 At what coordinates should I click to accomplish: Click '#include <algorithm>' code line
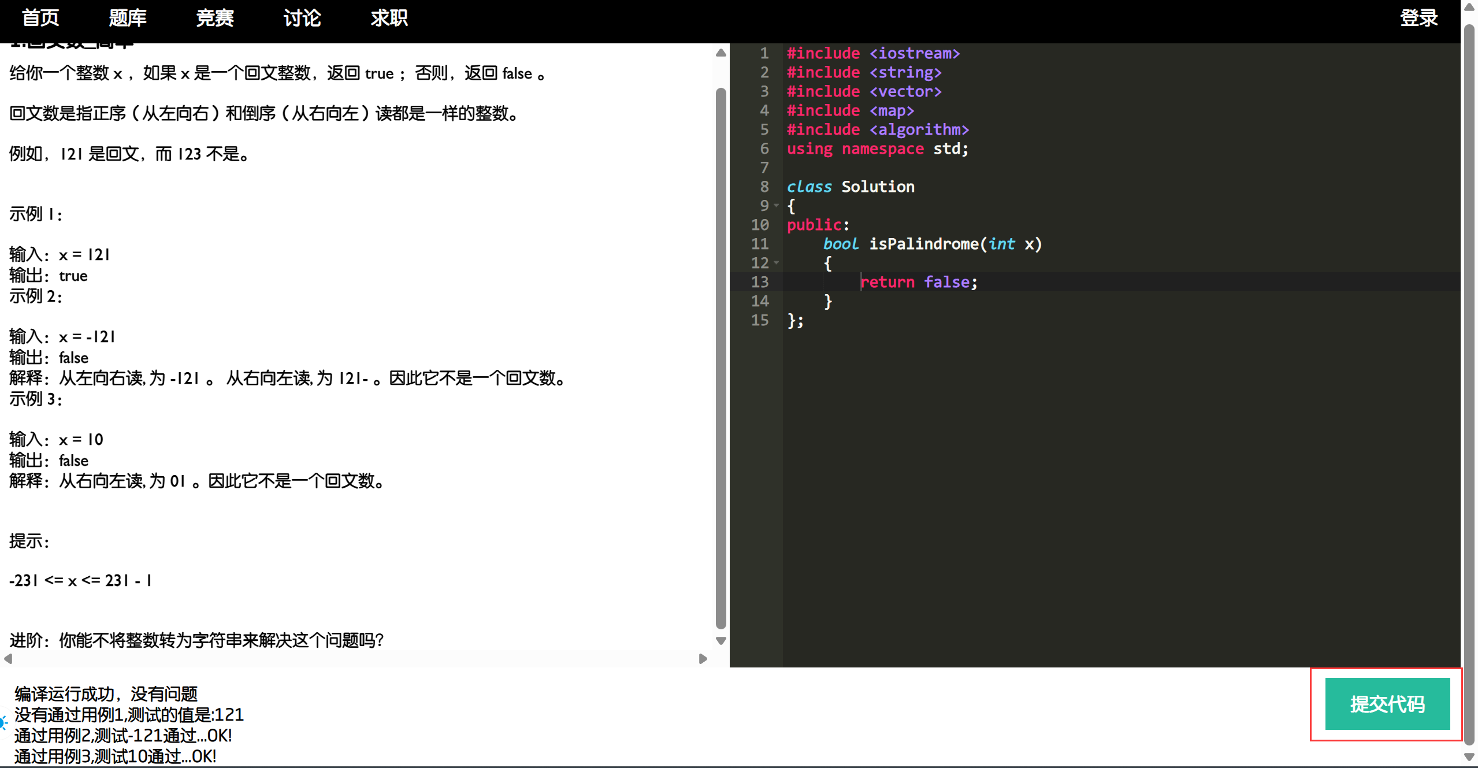[878, 129]
